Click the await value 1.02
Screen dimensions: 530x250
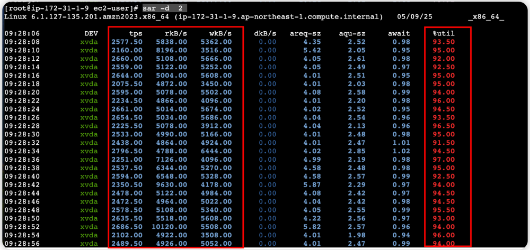(402, 151)
